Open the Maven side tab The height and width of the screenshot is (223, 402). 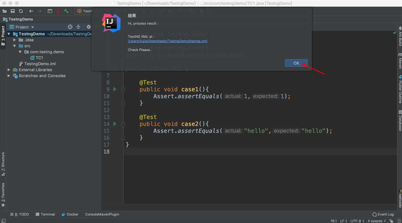click(400, 61)
